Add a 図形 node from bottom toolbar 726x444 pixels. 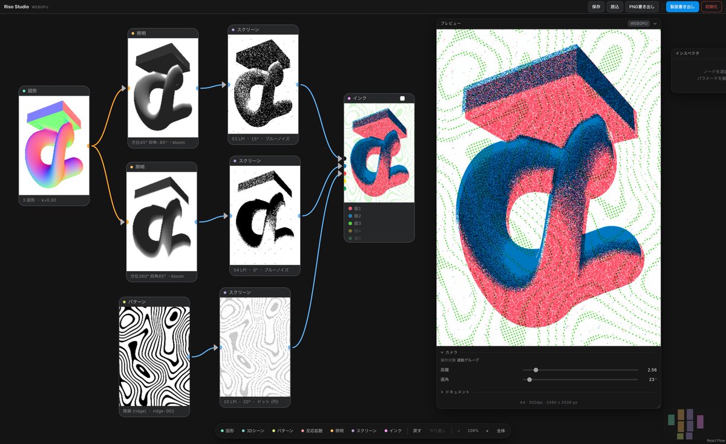pyautogui.click(x=227, y=431)
